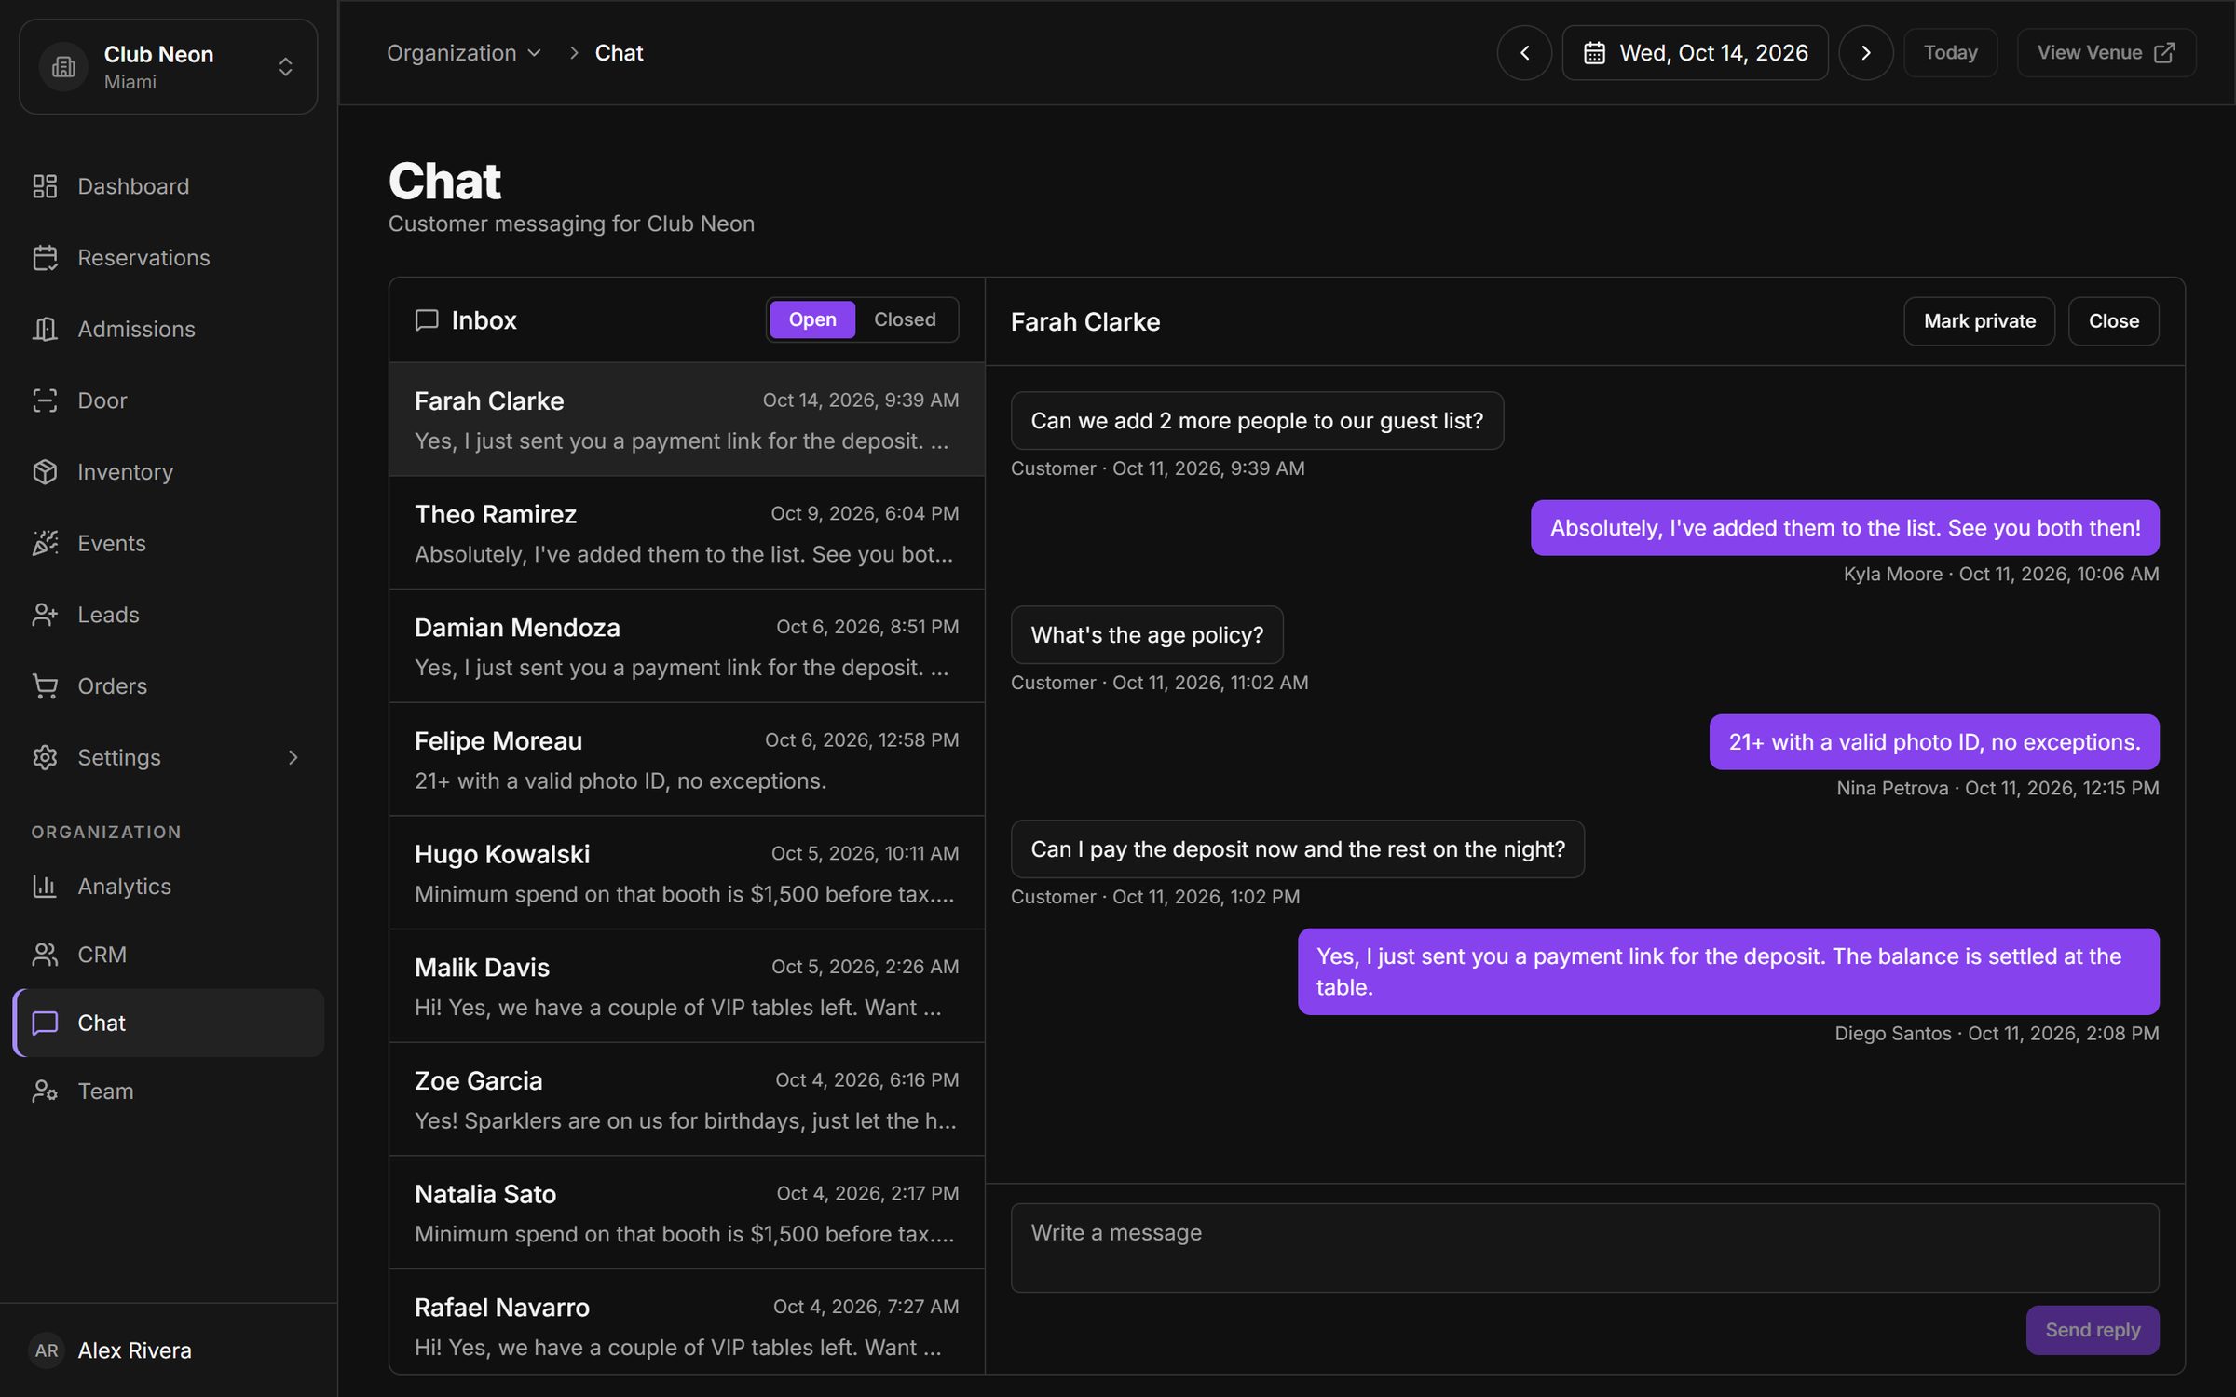
Task: Focus the Write a message field
Action: point(1585,1248)
